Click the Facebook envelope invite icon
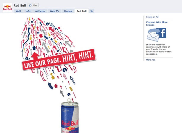182x133 pixels. pos(156,35)
